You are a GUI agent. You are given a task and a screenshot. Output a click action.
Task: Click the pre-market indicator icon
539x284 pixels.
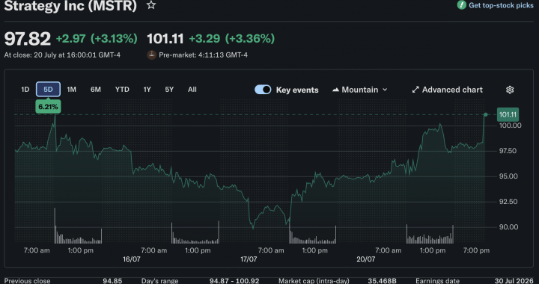(151, 55)
